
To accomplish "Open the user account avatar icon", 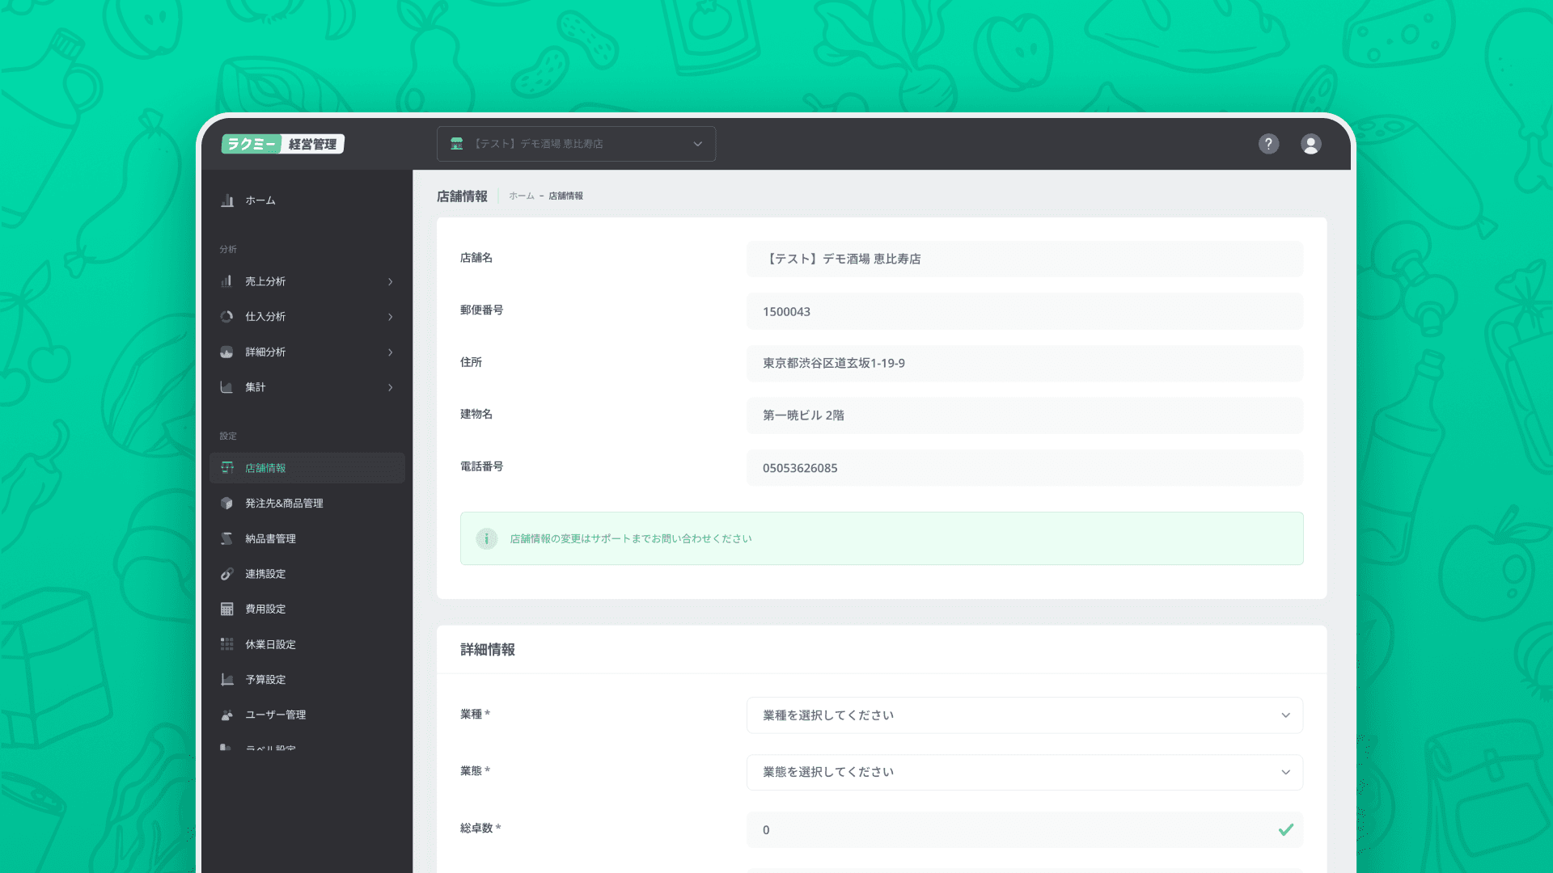I will coord(1310,144).
